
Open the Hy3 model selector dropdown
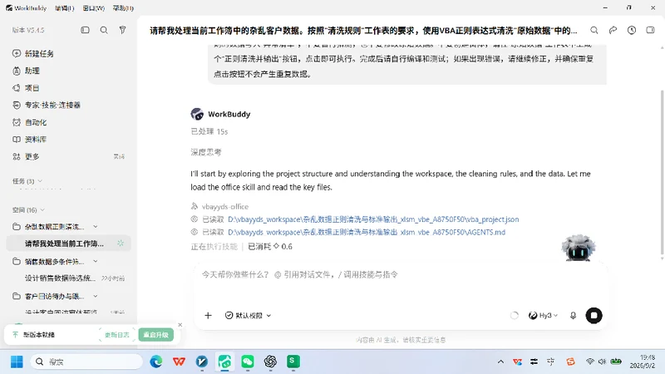pos(544,316)
